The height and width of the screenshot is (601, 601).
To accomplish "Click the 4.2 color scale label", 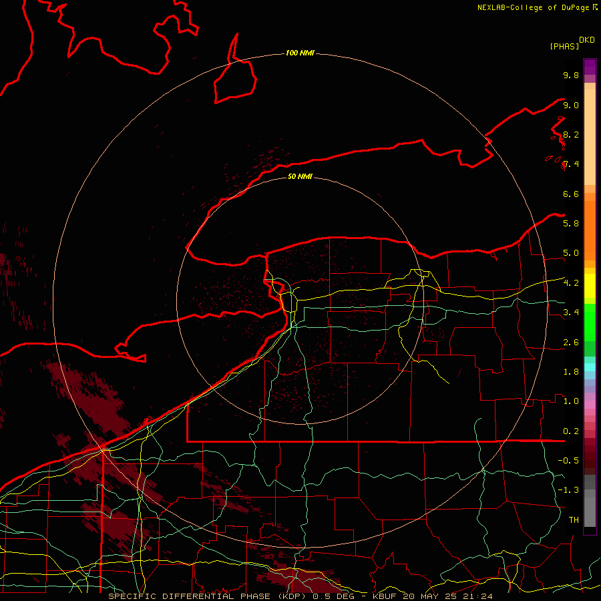I will (x=571, y=283).
